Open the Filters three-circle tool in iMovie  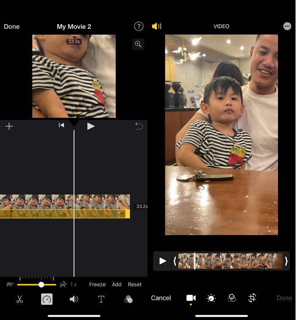tap(128, 299)
